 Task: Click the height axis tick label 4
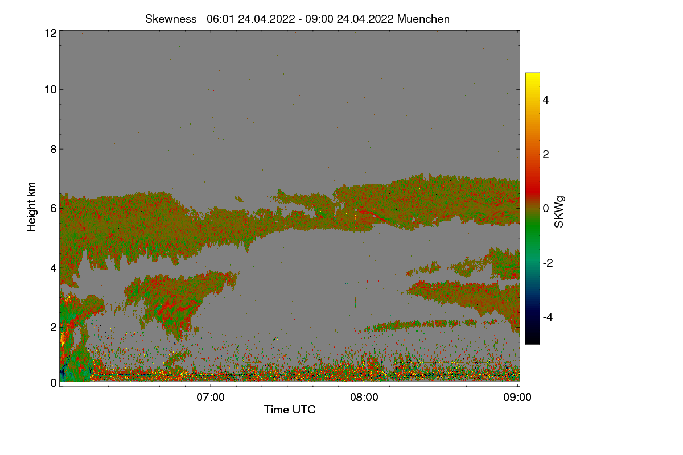coord(53,267)
